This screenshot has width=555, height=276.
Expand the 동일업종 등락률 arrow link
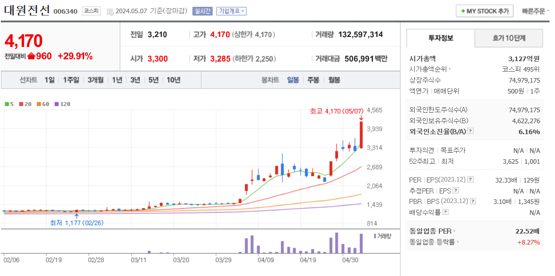458,242
